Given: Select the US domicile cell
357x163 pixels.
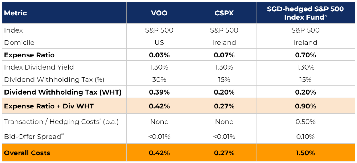Looking at the screenshot, I should point(159,43).
